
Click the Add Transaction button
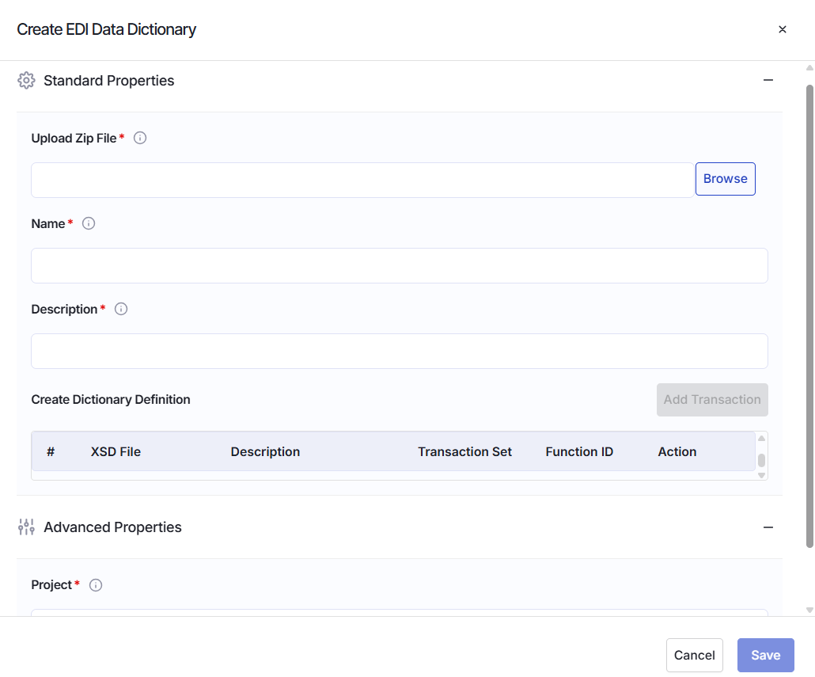pos(712,400)
